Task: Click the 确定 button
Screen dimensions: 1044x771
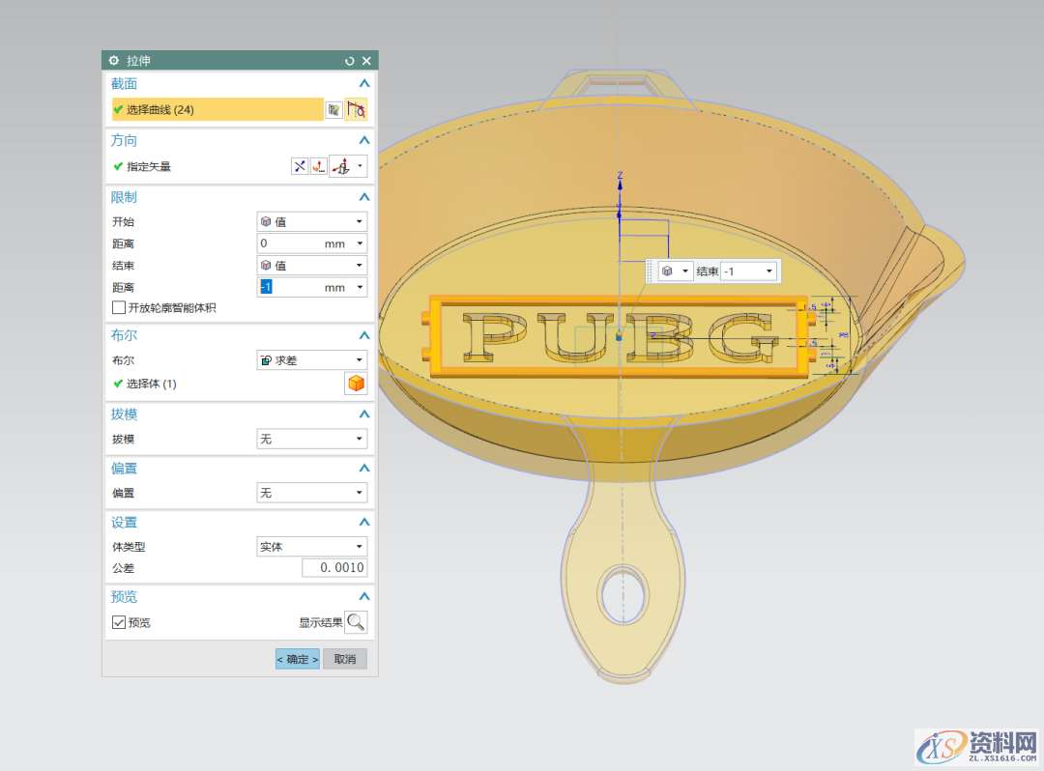Action: [298, 659]
